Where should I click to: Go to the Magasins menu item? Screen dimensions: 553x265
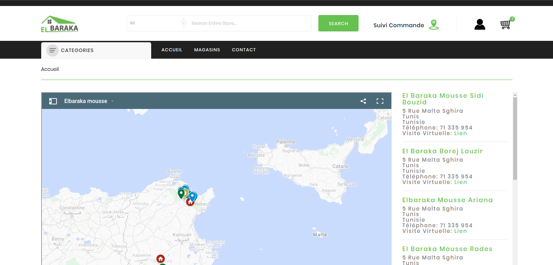(x=207, y=50)
